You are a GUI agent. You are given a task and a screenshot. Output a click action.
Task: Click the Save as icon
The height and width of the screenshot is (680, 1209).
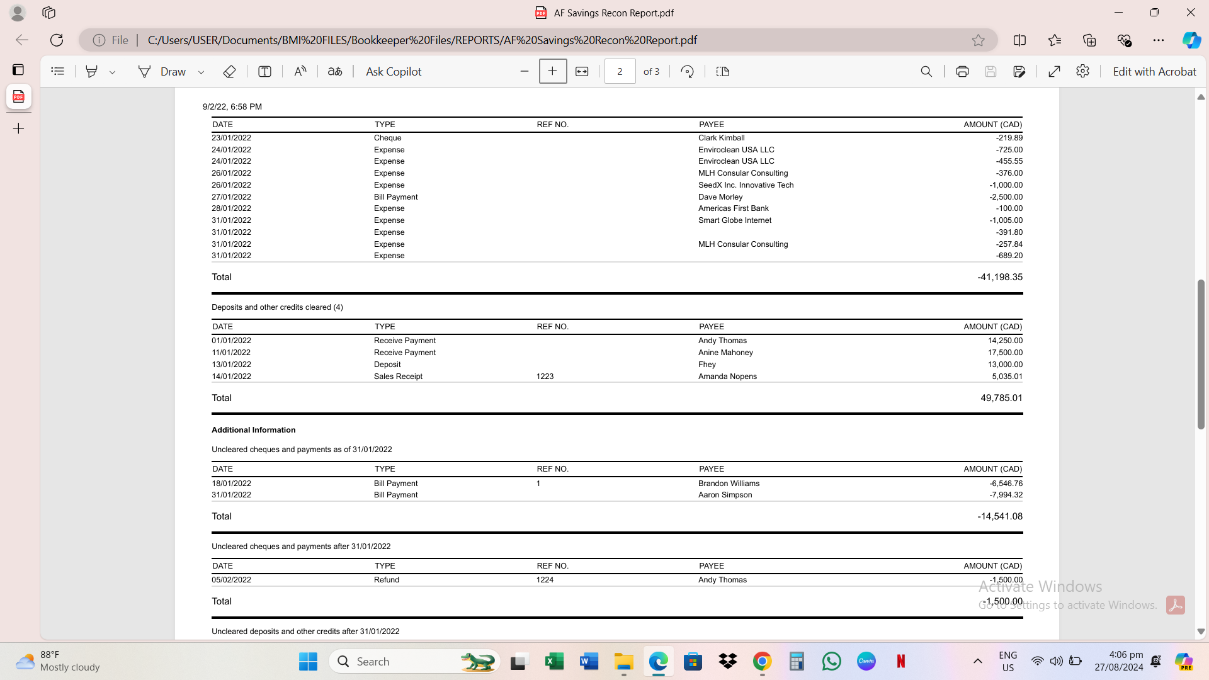click(x=1019, y=72)
